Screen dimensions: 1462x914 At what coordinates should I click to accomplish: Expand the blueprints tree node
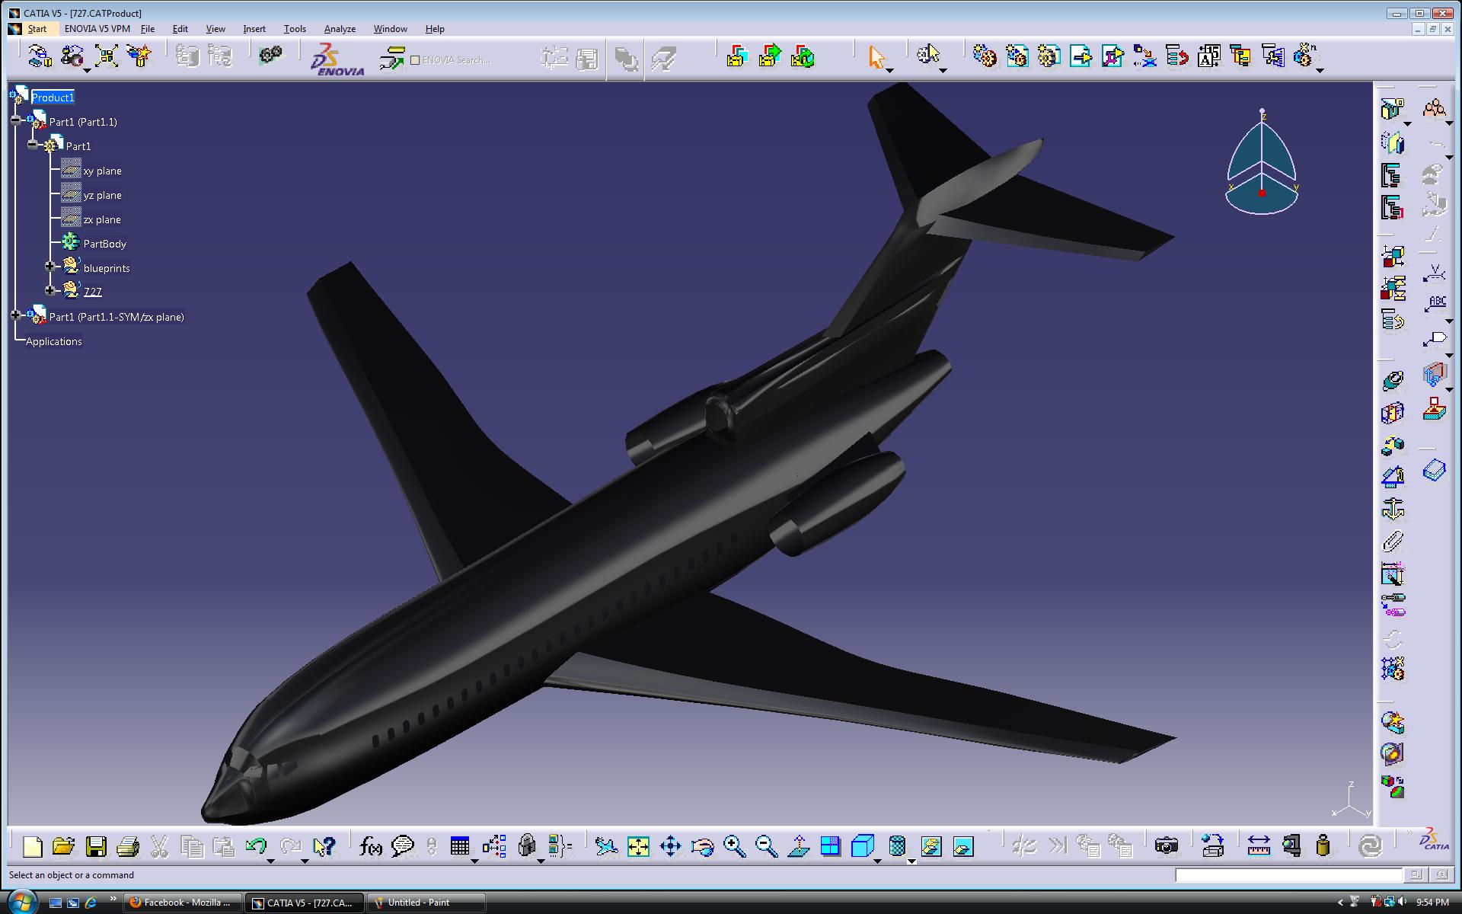tap(49, 267)
